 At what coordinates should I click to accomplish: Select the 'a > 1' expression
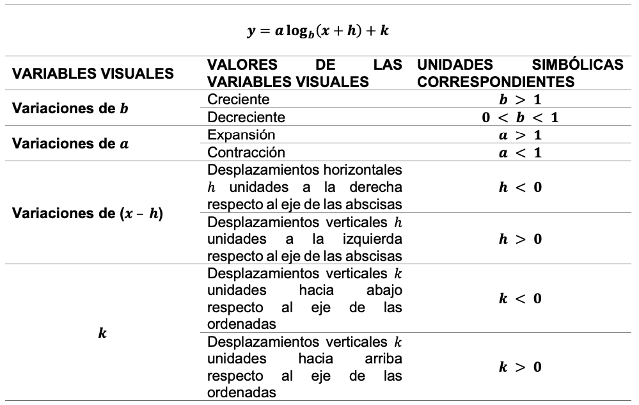pos(519,135)
